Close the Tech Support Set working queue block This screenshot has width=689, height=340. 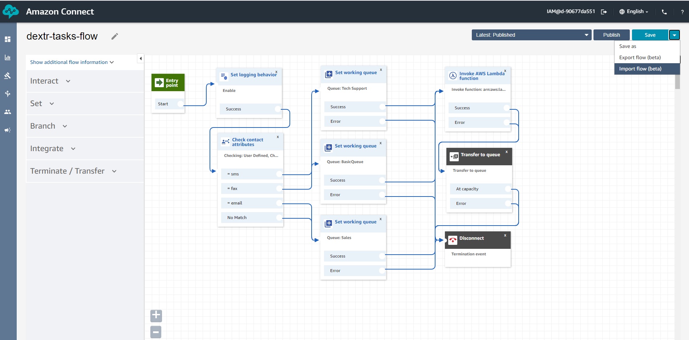381,69
